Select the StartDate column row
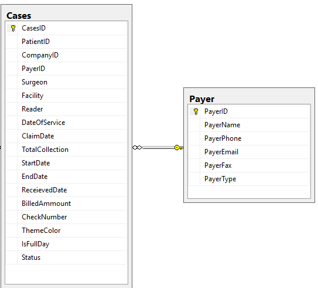The width and height of the screenshot is (318, 288). (66, 163)
